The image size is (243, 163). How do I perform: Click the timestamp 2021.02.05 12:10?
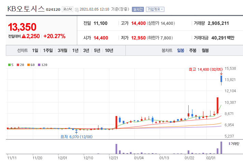pyautogui.click(x=94, y=9)
